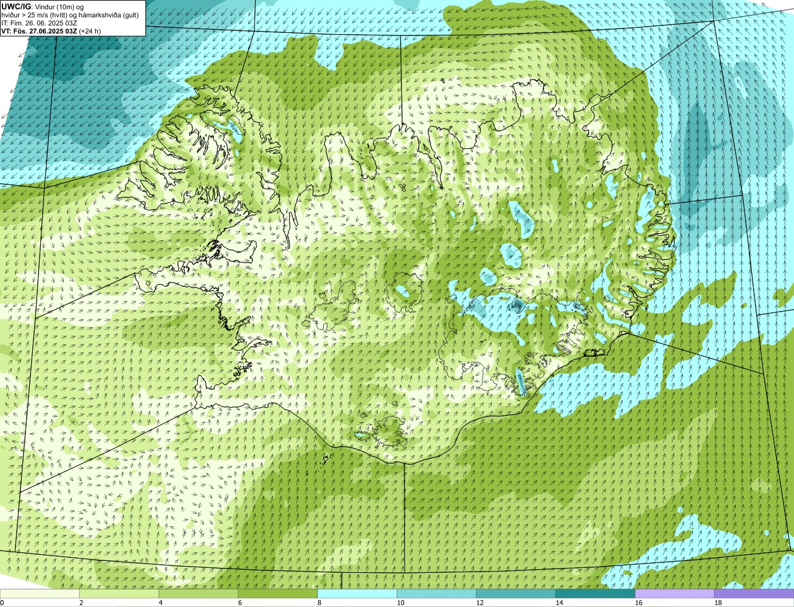Click the legend scale label "0"
The height and width of the screenshot is (607, 794).
point(2,603)
